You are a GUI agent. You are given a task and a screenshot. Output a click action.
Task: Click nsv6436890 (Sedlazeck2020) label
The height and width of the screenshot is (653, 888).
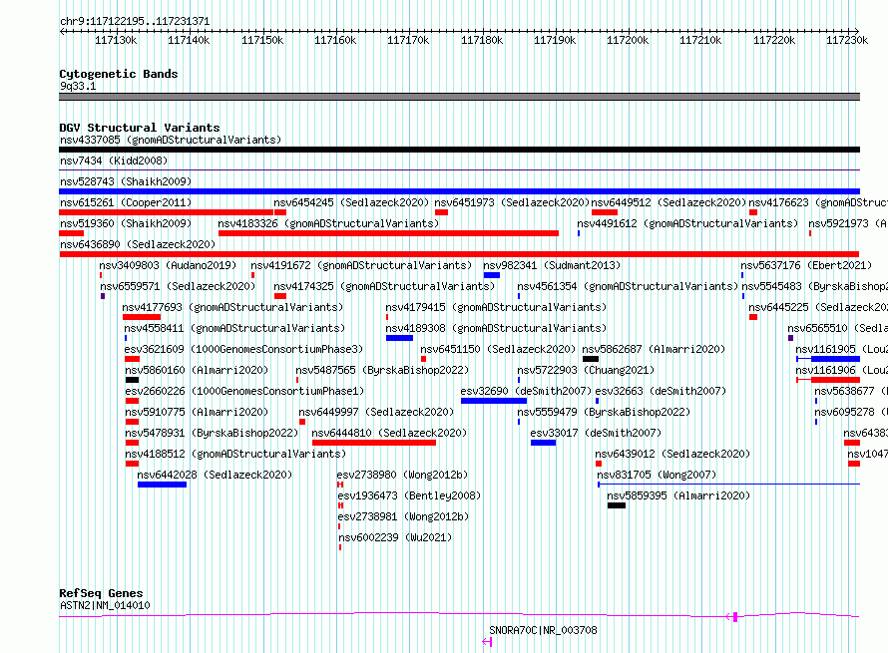[x=138, y=244]
